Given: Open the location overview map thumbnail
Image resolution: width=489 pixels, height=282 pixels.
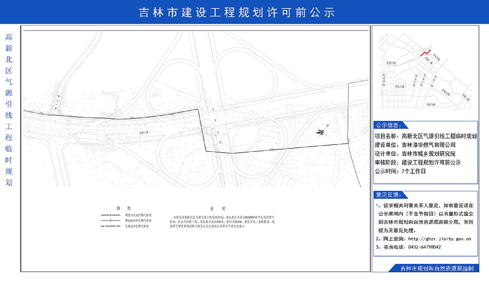Looking at the screenshot, I should point(425,72).
